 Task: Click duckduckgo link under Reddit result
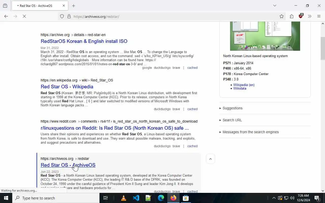pos(162,146)
